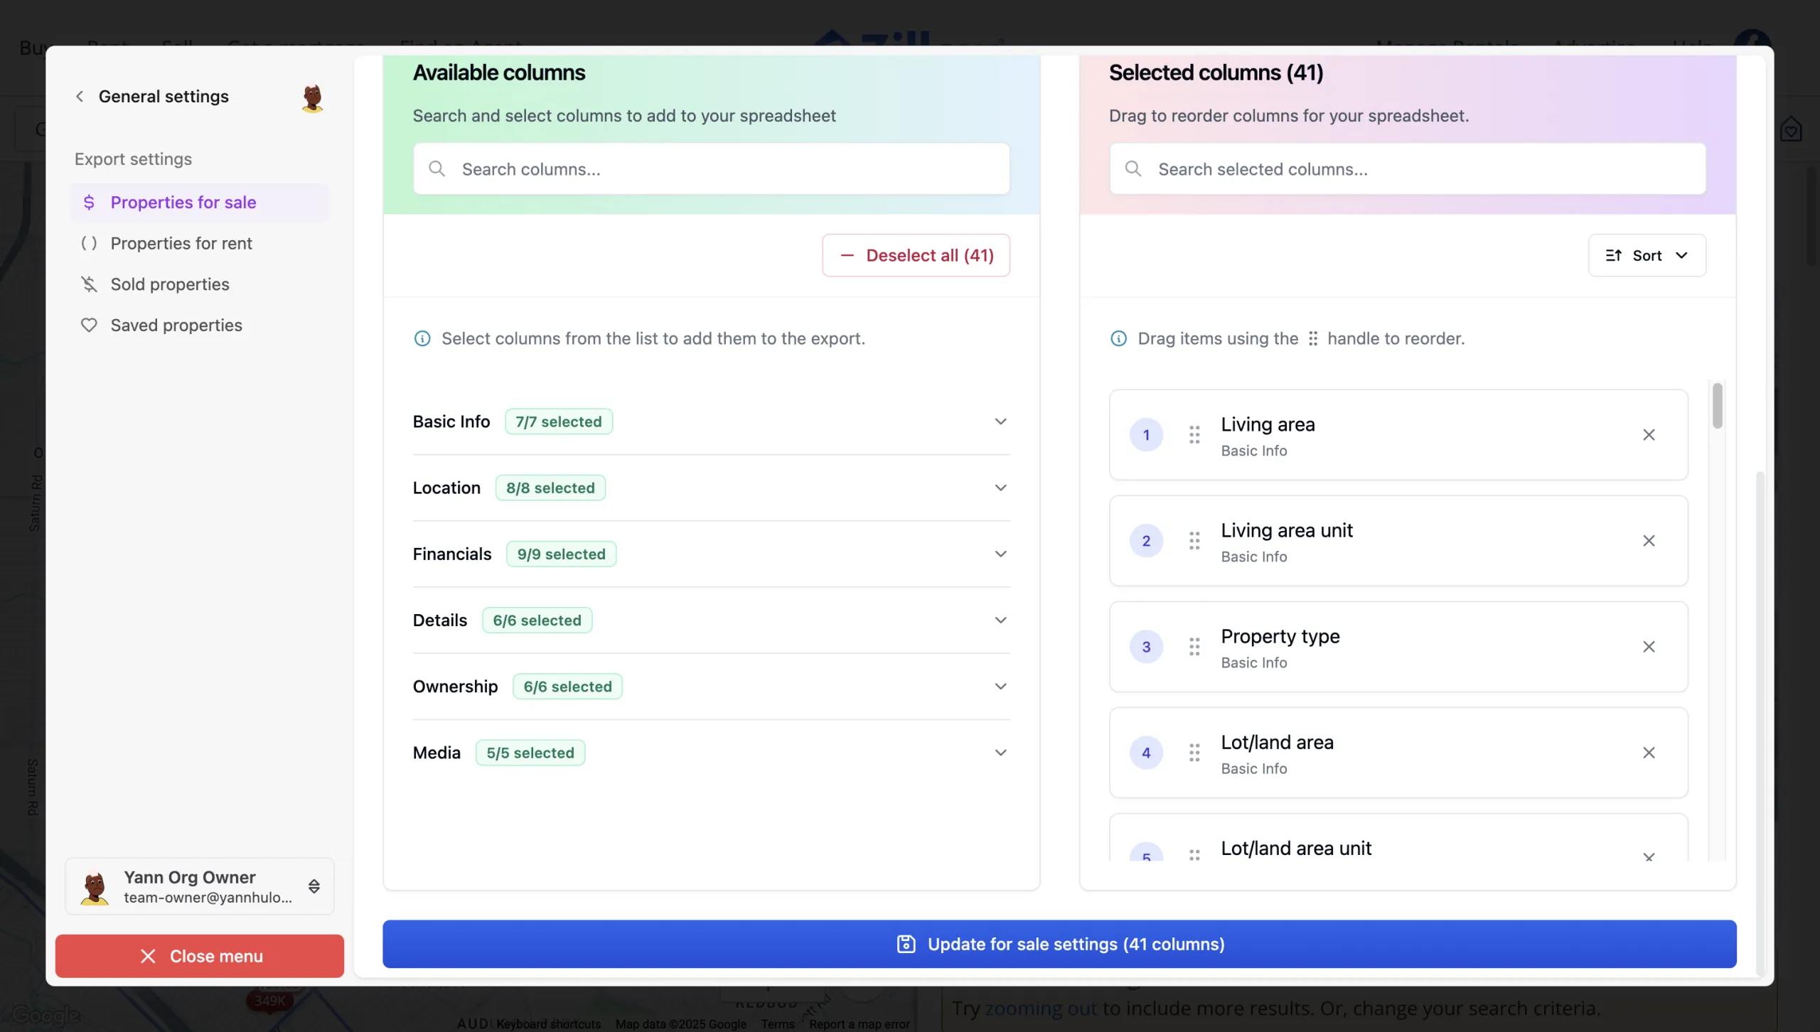
Task: Click the info icon next to the drag instructions
Action: pyautogui.click(x=1118, y=338)
